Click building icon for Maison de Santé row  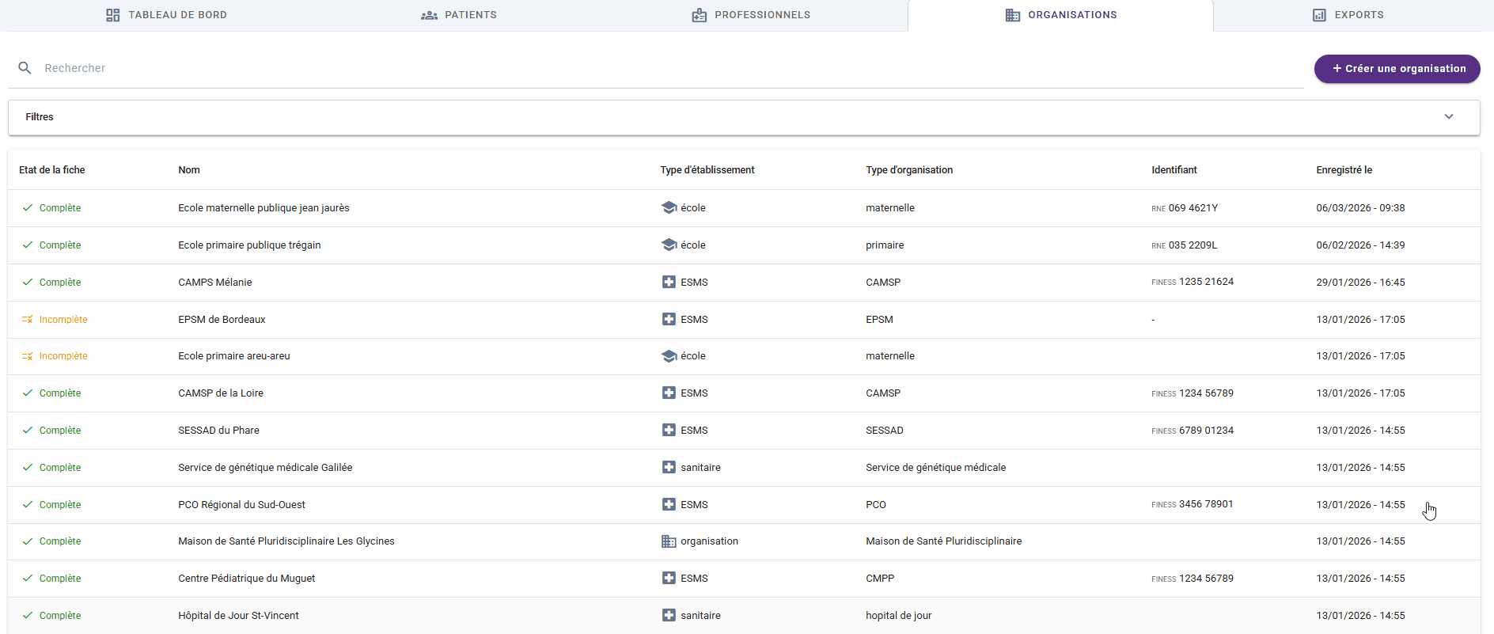669,541
